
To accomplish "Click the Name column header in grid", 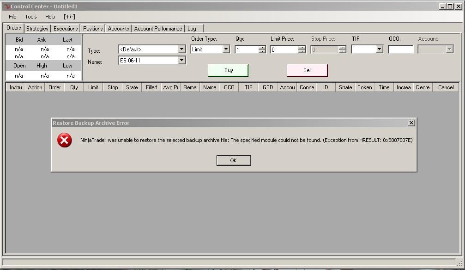I will click(x=210, y=87).
